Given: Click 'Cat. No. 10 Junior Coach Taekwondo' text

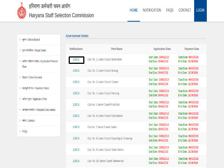Looking at the screenshot, I should click(x=106, y=161).
